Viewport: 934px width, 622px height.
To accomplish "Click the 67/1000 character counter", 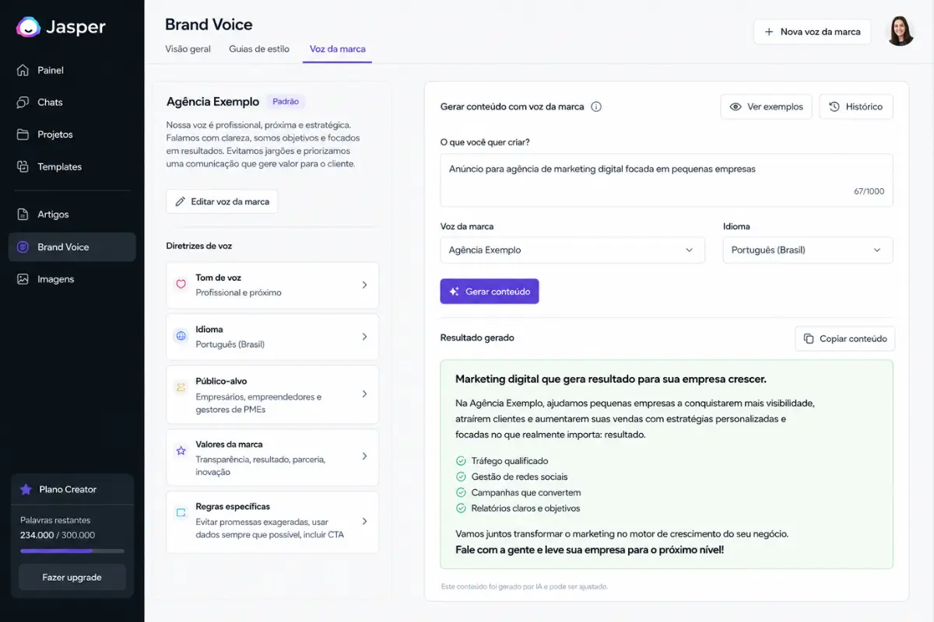I will point(869,191).
